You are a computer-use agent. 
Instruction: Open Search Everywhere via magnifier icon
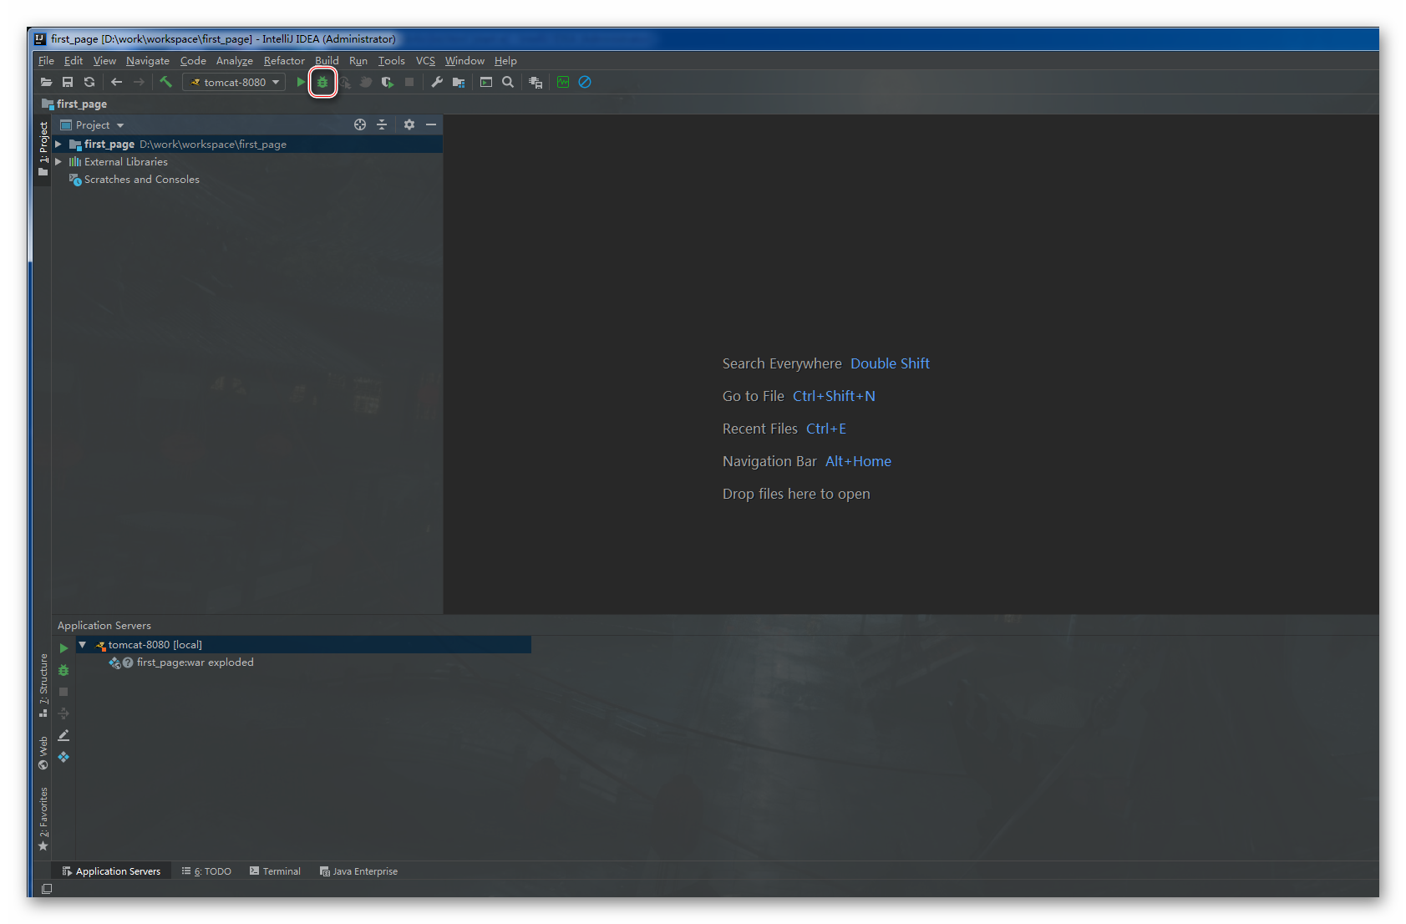tap(508, 82)
